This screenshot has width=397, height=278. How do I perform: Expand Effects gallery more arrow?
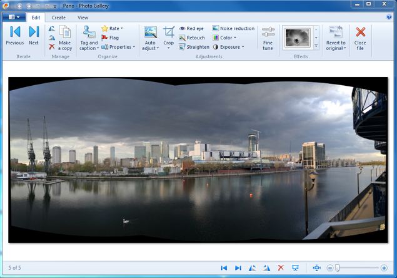pos(316,46)
